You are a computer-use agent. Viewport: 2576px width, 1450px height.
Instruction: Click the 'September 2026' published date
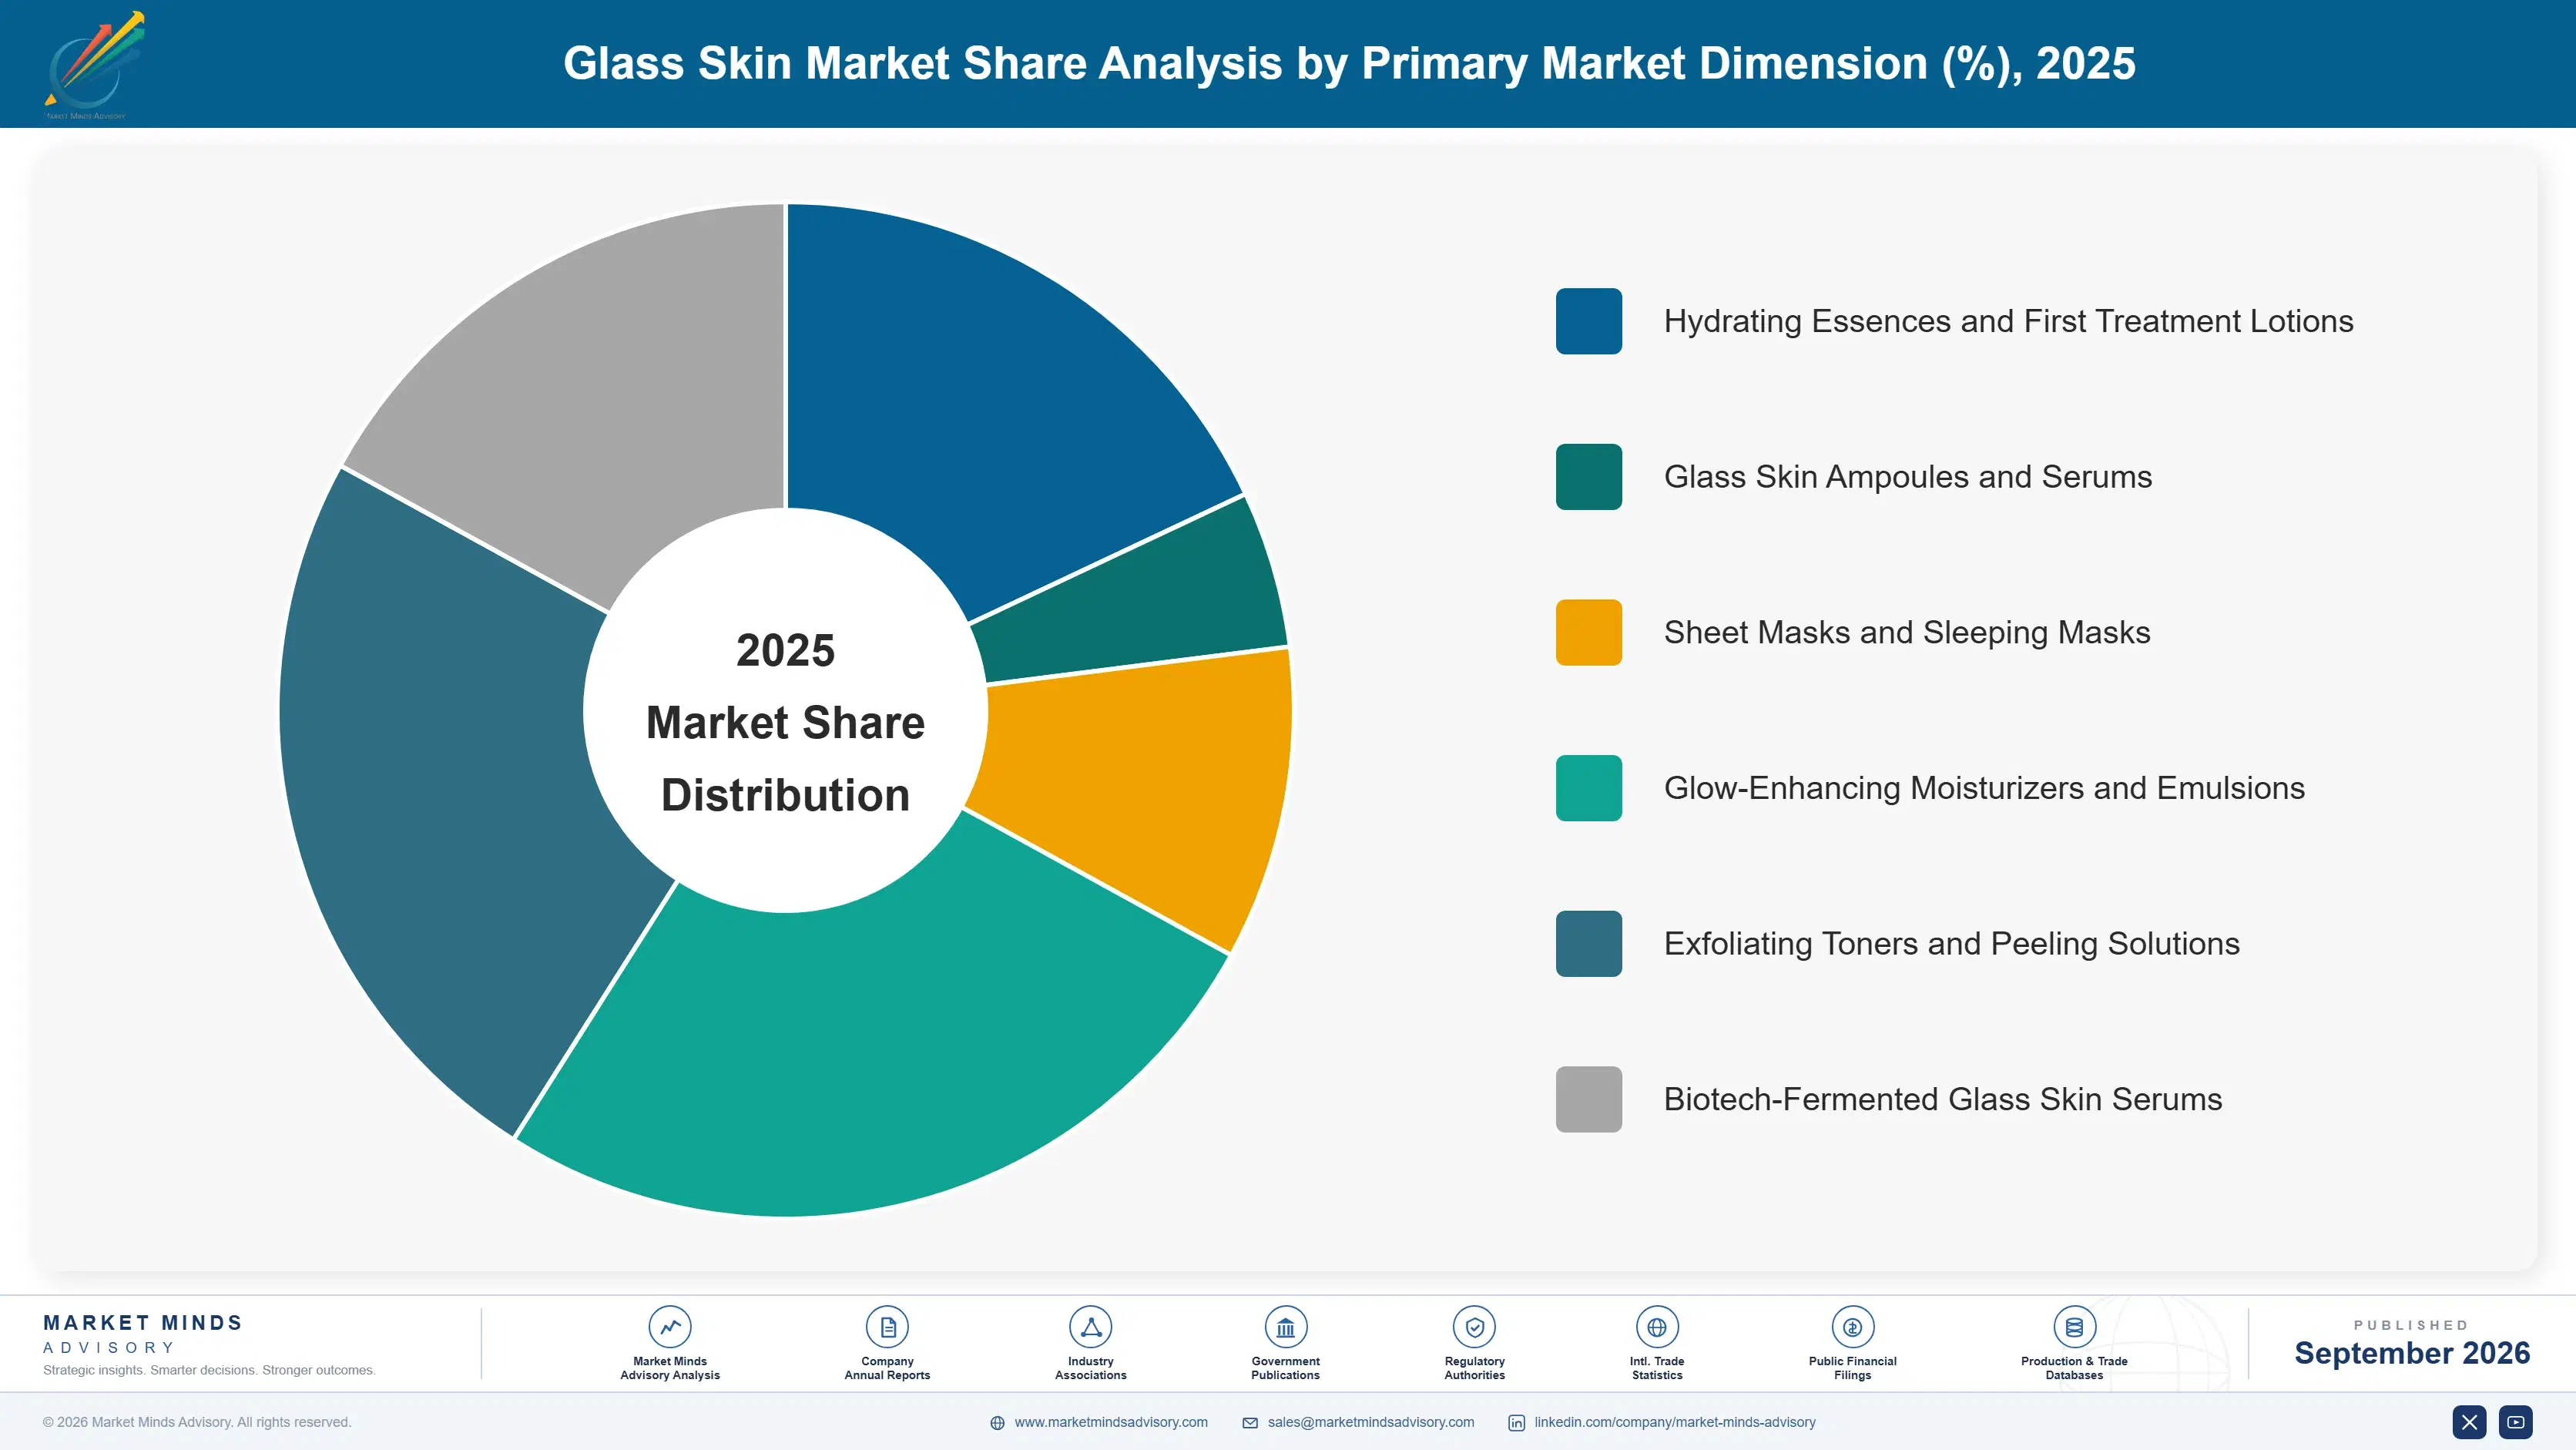2411,1353
